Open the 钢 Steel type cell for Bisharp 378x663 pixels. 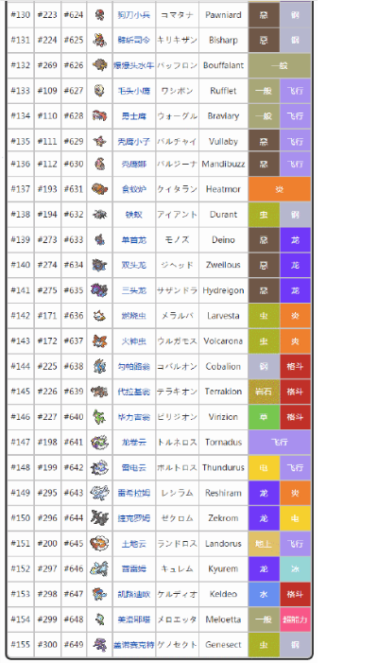295,40
